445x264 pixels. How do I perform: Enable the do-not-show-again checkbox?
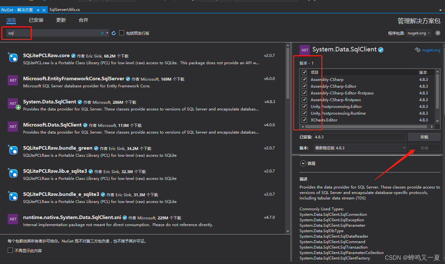[x=10, y=250]
